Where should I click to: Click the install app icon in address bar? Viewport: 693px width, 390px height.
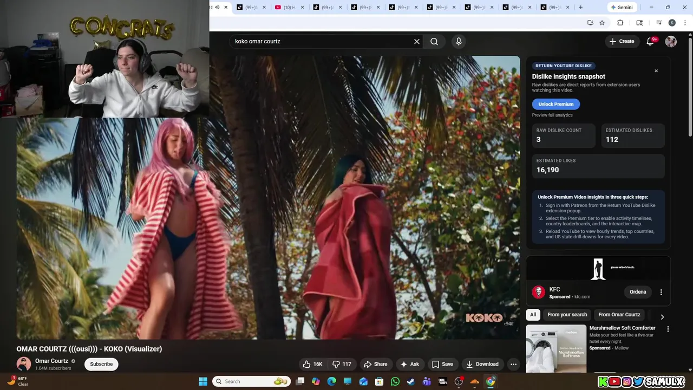coord(590,23)
